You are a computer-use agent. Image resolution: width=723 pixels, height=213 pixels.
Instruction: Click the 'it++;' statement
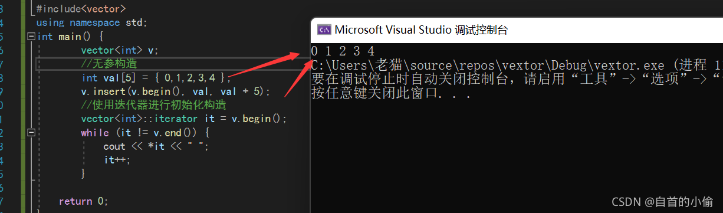click(117, 160)
